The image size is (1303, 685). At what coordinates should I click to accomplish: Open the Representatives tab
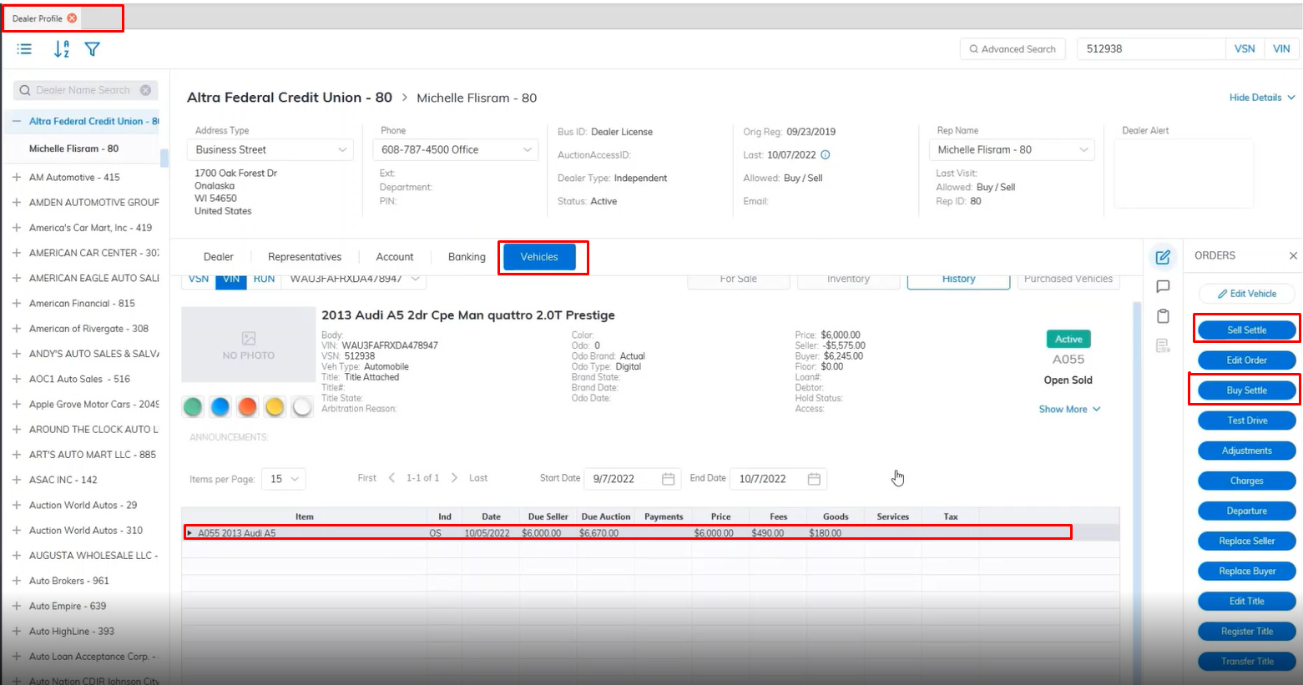click(x=305, y=257)
